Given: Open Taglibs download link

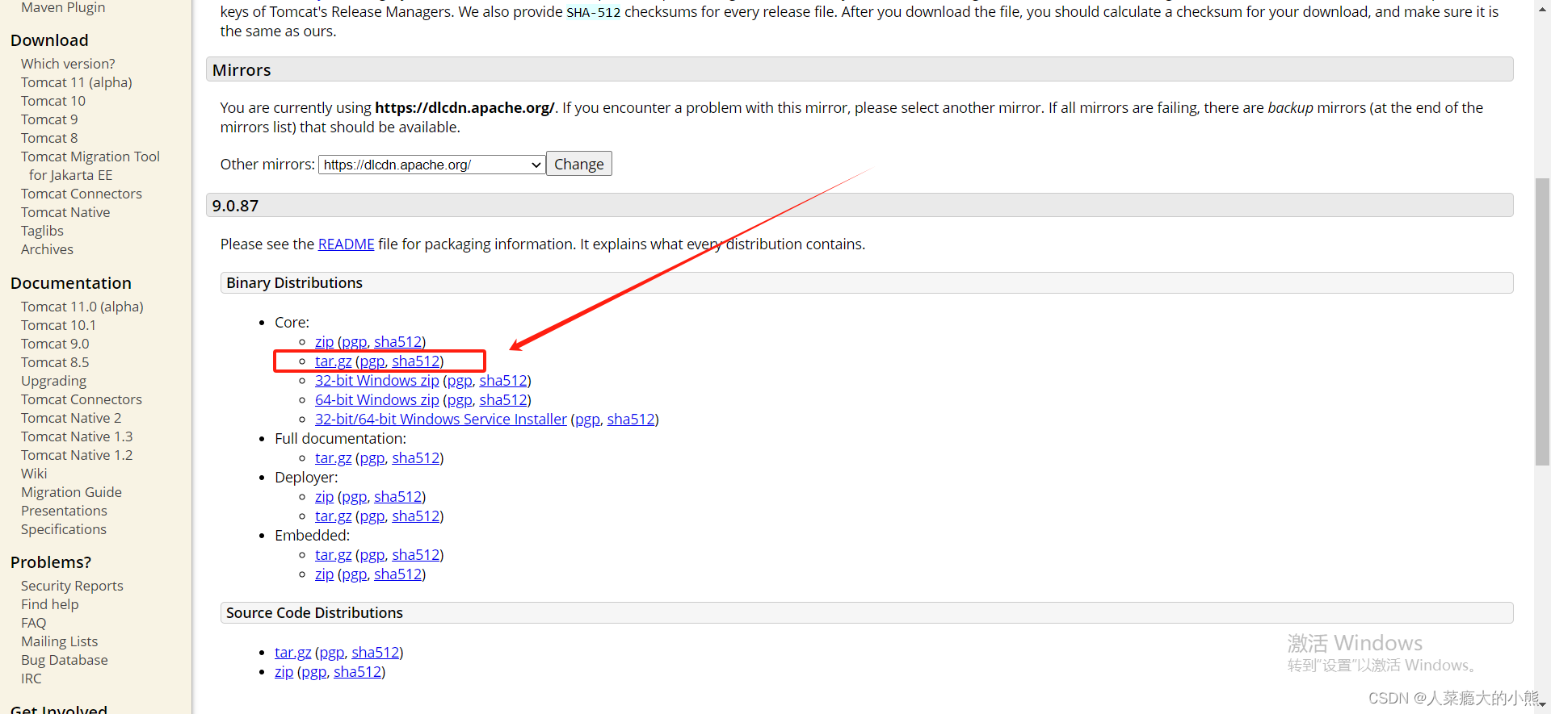Looking at the screenshot, I should click(42, 231).
